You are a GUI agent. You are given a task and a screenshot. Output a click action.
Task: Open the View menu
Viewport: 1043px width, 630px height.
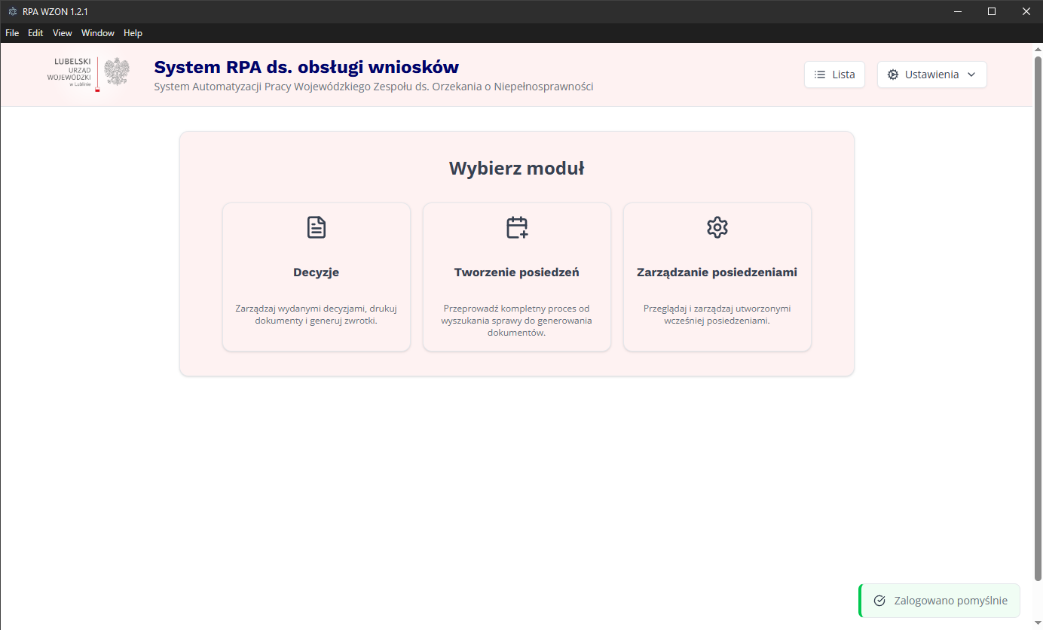63,33
